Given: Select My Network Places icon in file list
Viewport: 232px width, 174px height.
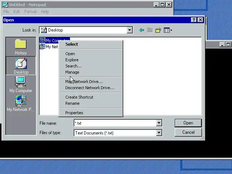Looking at the screenshot, I should [42, 46].
